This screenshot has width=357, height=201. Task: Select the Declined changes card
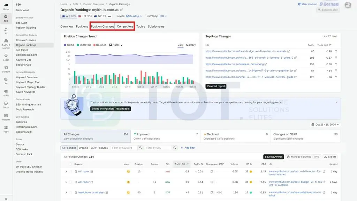(235, 136)
